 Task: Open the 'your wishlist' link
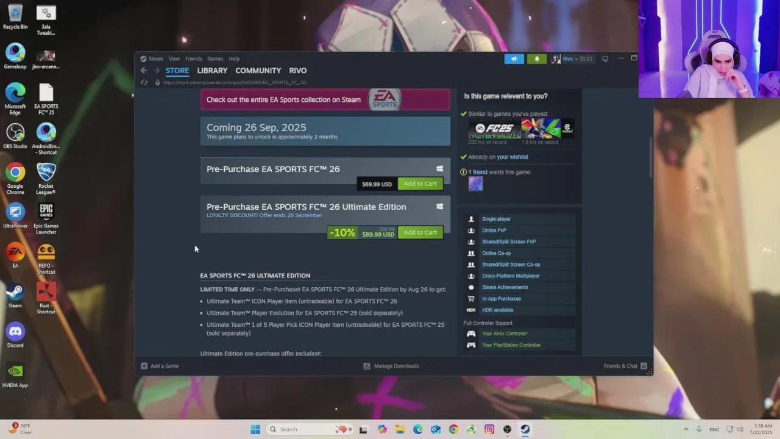(512, 157)
